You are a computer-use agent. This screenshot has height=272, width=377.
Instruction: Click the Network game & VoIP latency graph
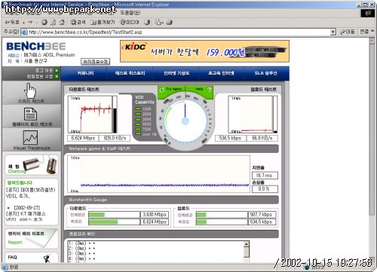[x=159, y=174]
